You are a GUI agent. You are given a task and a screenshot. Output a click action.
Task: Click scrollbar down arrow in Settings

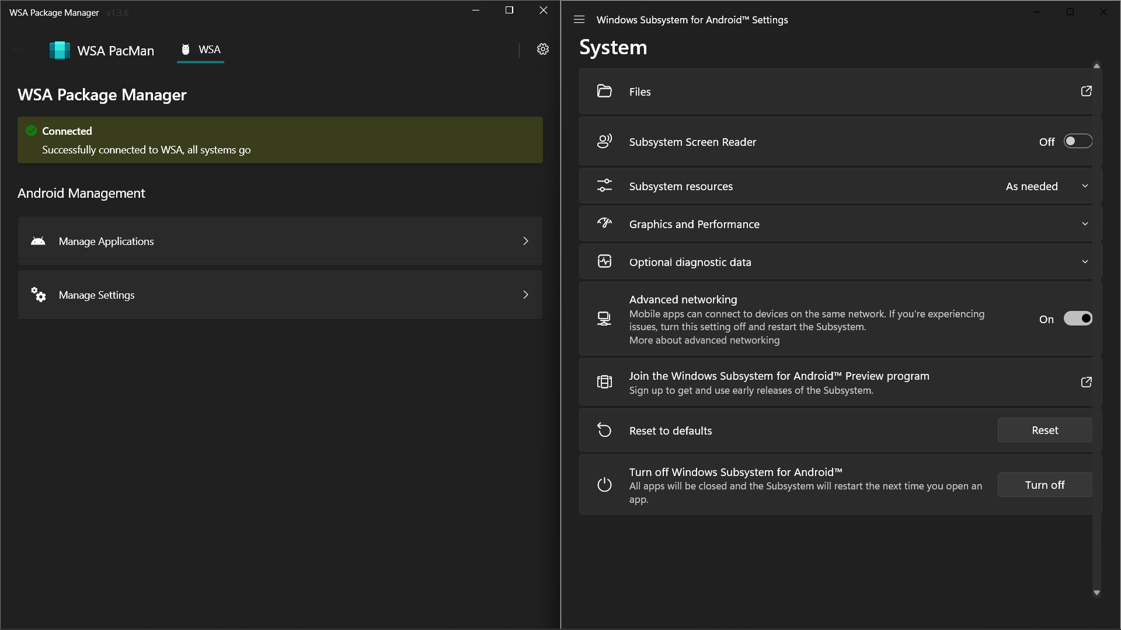coord(1096,593)
